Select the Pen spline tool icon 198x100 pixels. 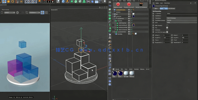point(67,1)
